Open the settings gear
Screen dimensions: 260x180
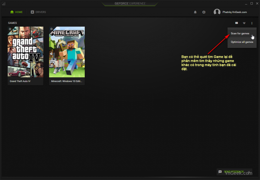pyautogui.click(x=204, y=12)
